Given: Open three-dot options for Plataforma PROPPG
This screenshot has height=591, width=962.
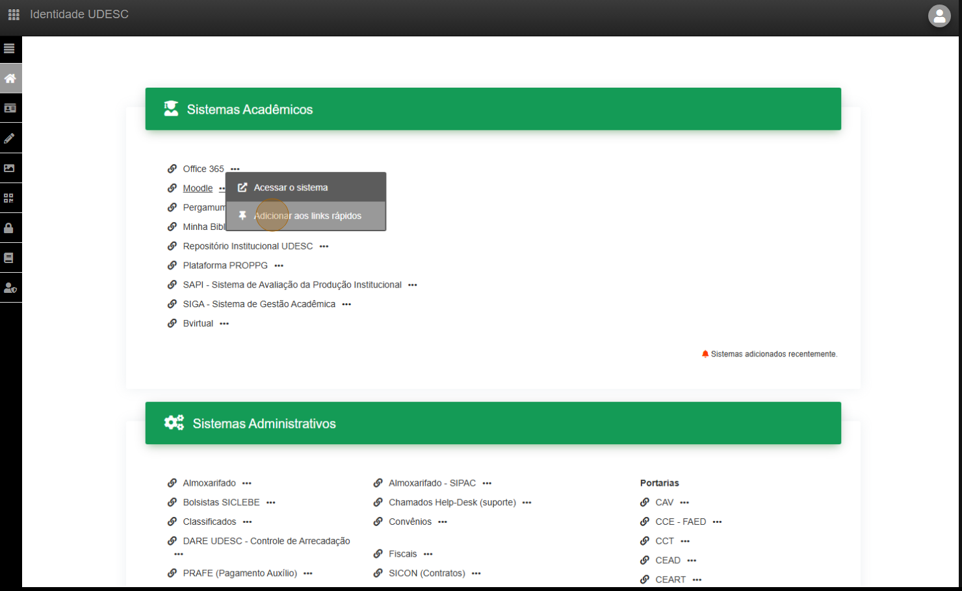Looking at the screenshot, I should (279, 266).
